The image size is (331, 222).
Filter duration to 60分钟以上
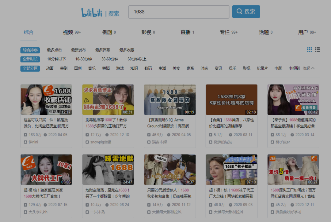pos(137,59)
